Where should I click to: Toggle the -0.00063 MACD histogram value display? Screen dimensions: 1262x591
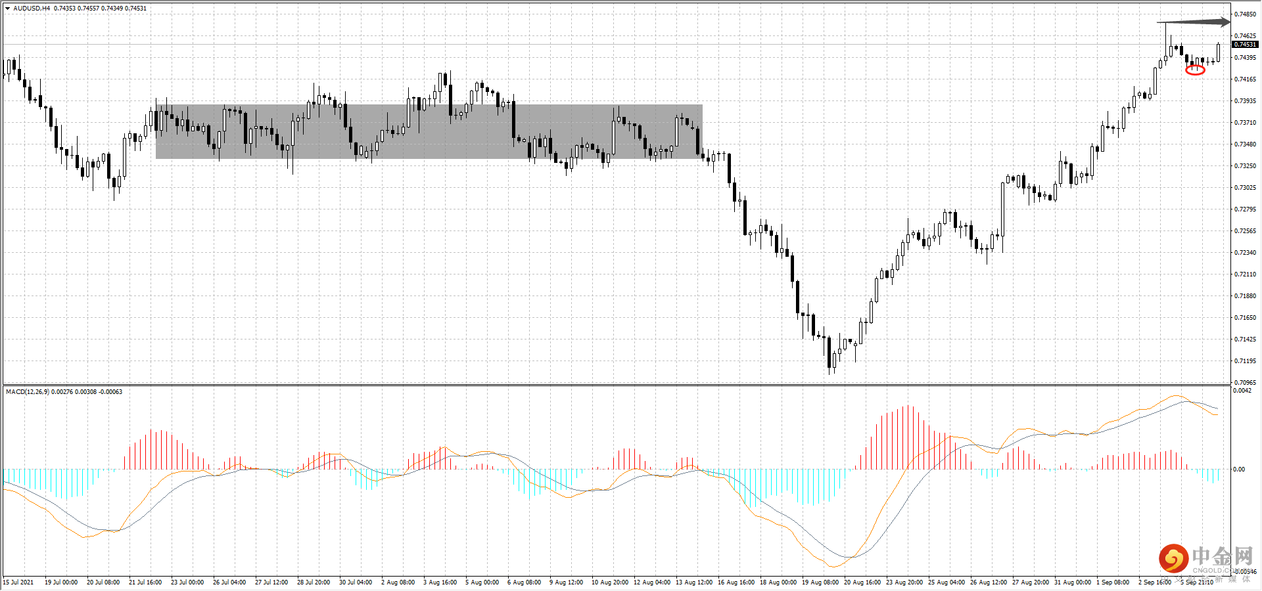[108, 391]
